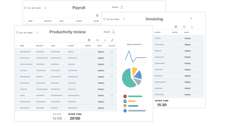This screenshot has height=129, width=225.
Task: Select the blue slice of the pie chart
Action: (138, 75)
